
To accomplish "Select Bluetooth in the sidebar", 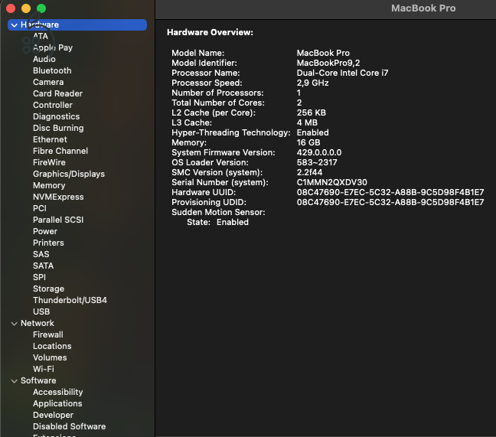I will pos(52,70).
